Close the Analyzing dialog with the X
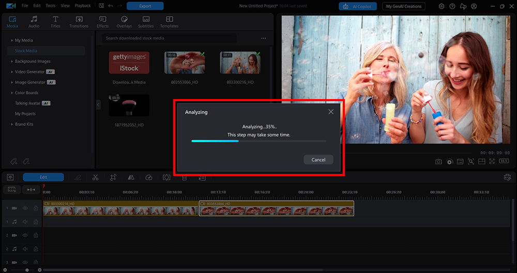Image resolution: width=517 pixels, height=273 pixels. (x=331, y=112)
